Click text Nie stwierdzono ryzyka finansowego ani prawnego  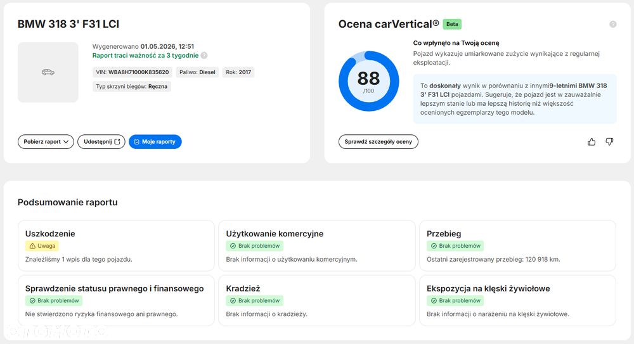tap(101, 314)
